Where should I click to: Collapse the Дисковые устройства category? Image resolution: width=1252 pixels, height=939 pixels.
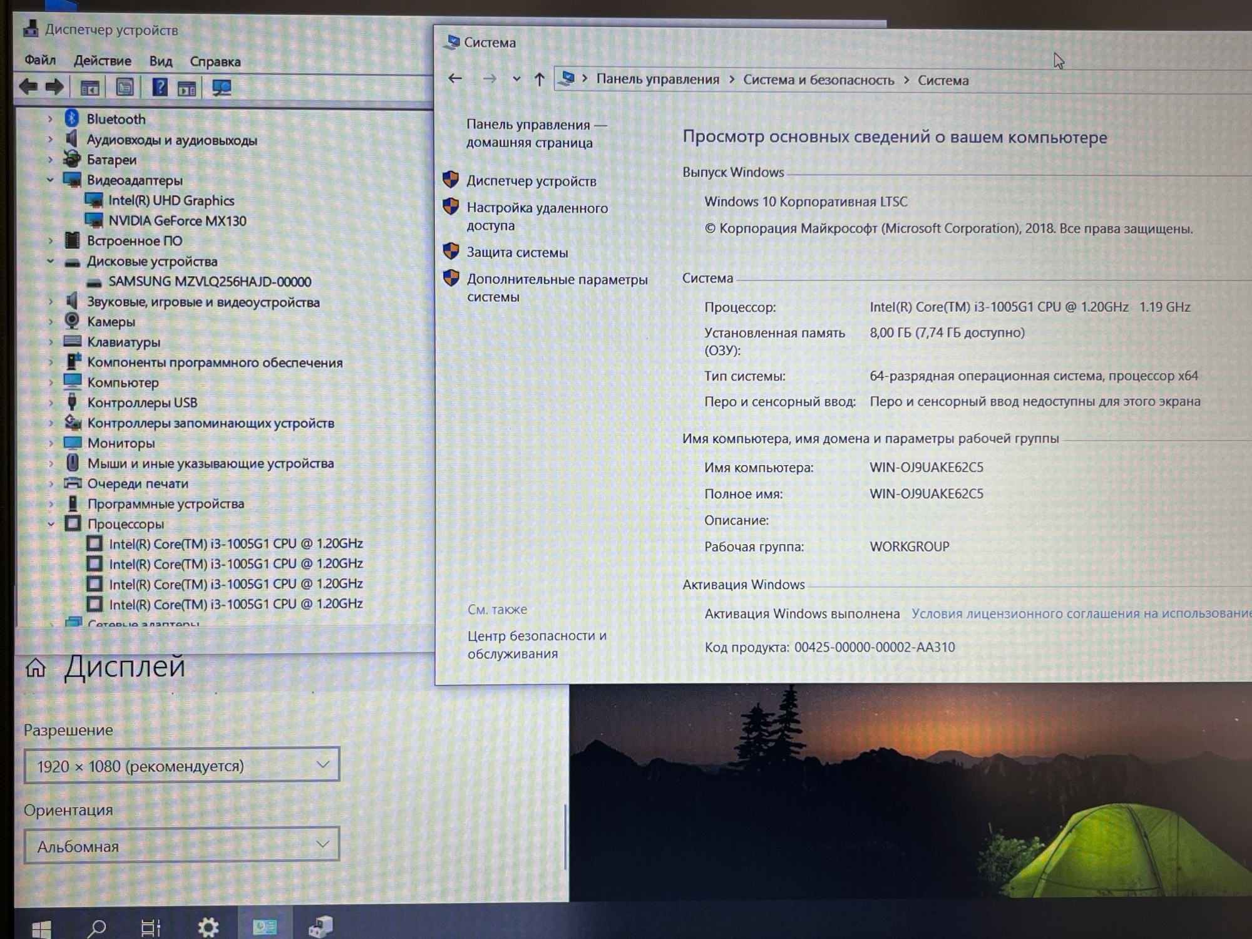(50, 261)
